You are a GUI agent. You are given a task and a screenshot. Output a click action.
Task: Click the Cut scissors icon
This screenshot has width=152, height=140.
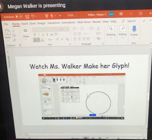[13, 30]
